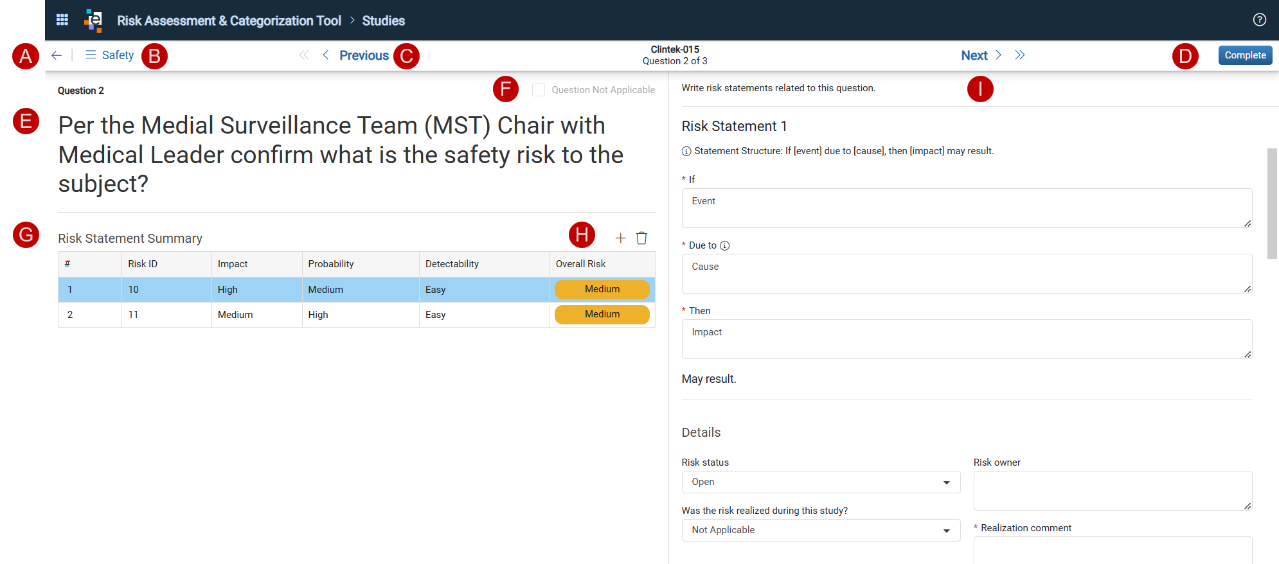Open Studies in the breadcrumb
This screenshot has width=1279, height=564.
[x=383, y=21]
